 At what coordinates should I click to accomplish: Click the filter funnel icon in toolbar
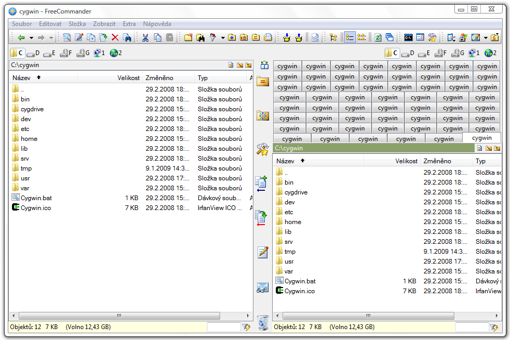(x=213, y=38)
